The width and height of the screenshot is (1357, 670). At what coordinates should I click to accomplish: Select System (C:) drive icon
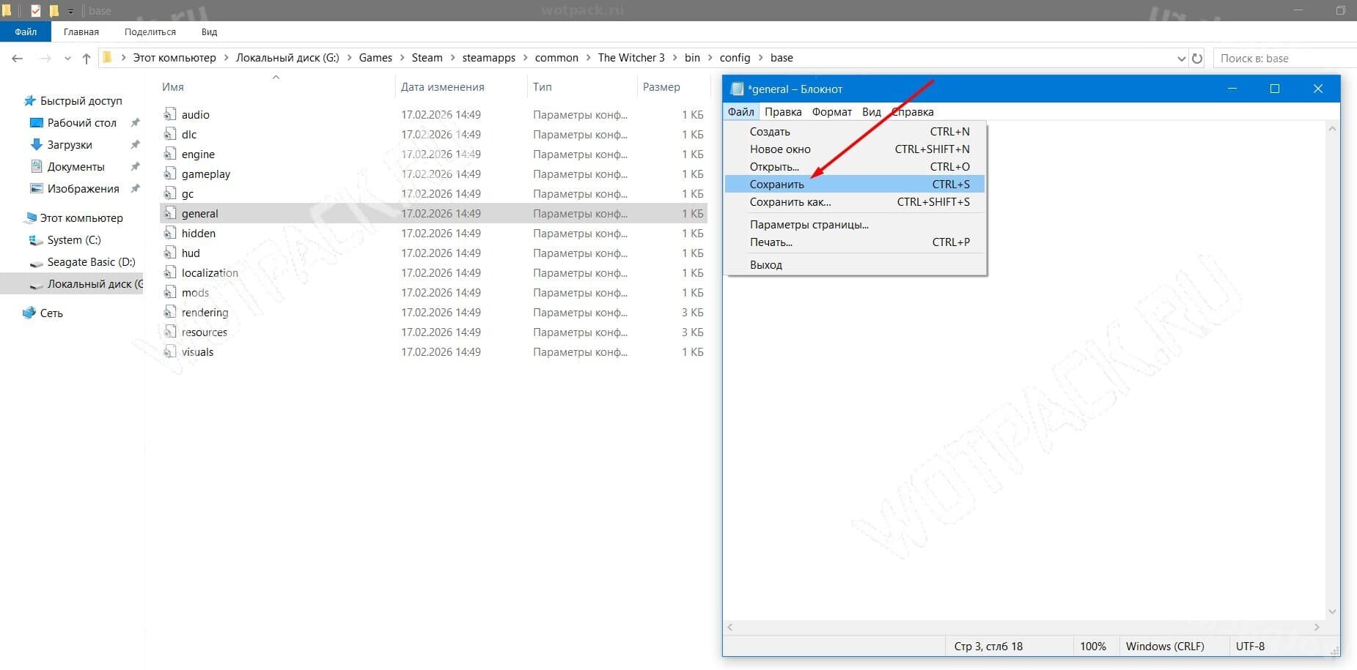pyautogui.click(x=36, y=239)
